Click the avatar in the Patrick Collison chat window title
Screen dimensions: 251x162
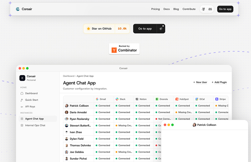point(194,125)
